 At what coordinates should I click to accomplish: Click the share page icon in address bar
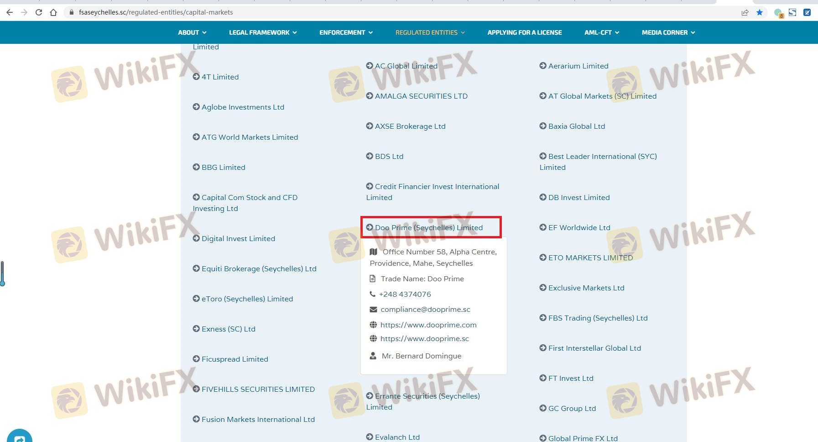coord(745,12)
